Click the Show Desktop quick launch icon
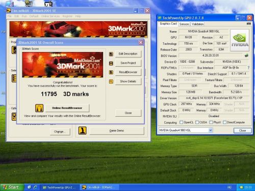Image resolution: width=255 pixels, height=191 pixels. coord(29,187)
